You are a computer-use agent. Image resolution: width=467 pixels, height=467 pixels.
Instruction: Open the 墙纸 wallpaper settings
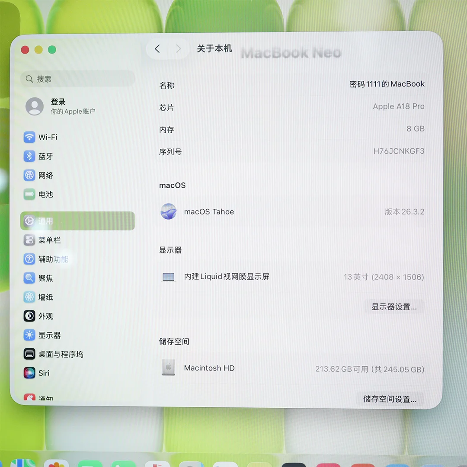coord(45,297)
